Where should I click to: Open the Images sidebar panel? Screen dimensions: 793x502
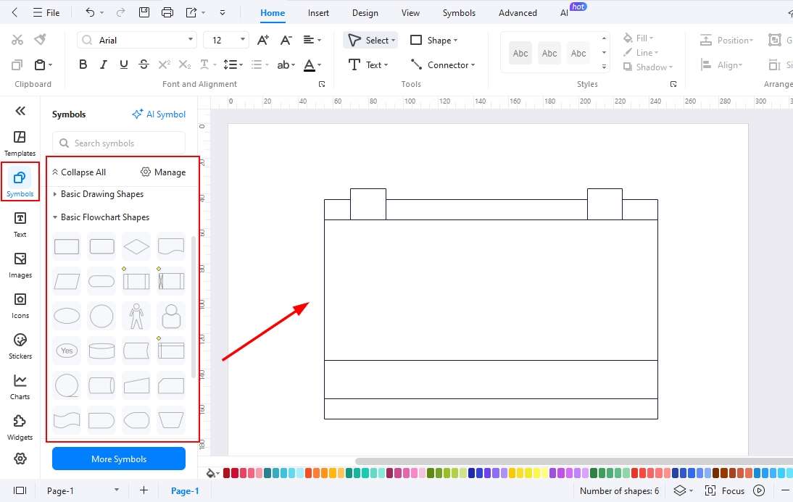[x=20, y=265]
